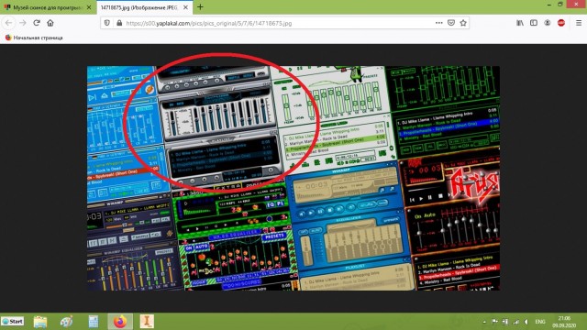Open page actions three-dot menu
Image resolution: width=587 pixels, height=330 pixels.
[x=438, y=23]
